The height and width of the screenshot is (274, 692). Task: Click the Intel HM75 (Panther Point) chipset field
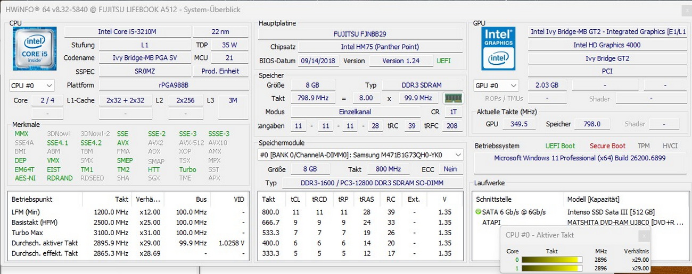(380, 47)
